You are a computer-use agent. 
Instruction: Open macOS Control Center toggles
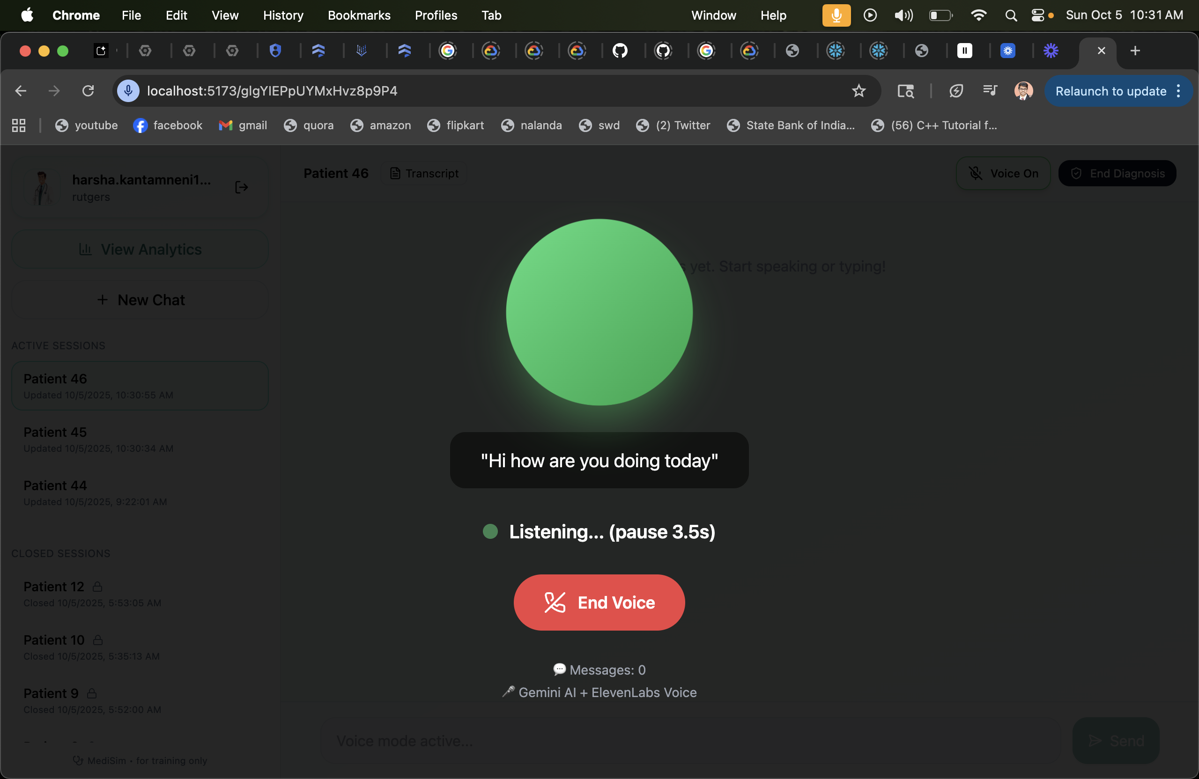(1037, 15)
